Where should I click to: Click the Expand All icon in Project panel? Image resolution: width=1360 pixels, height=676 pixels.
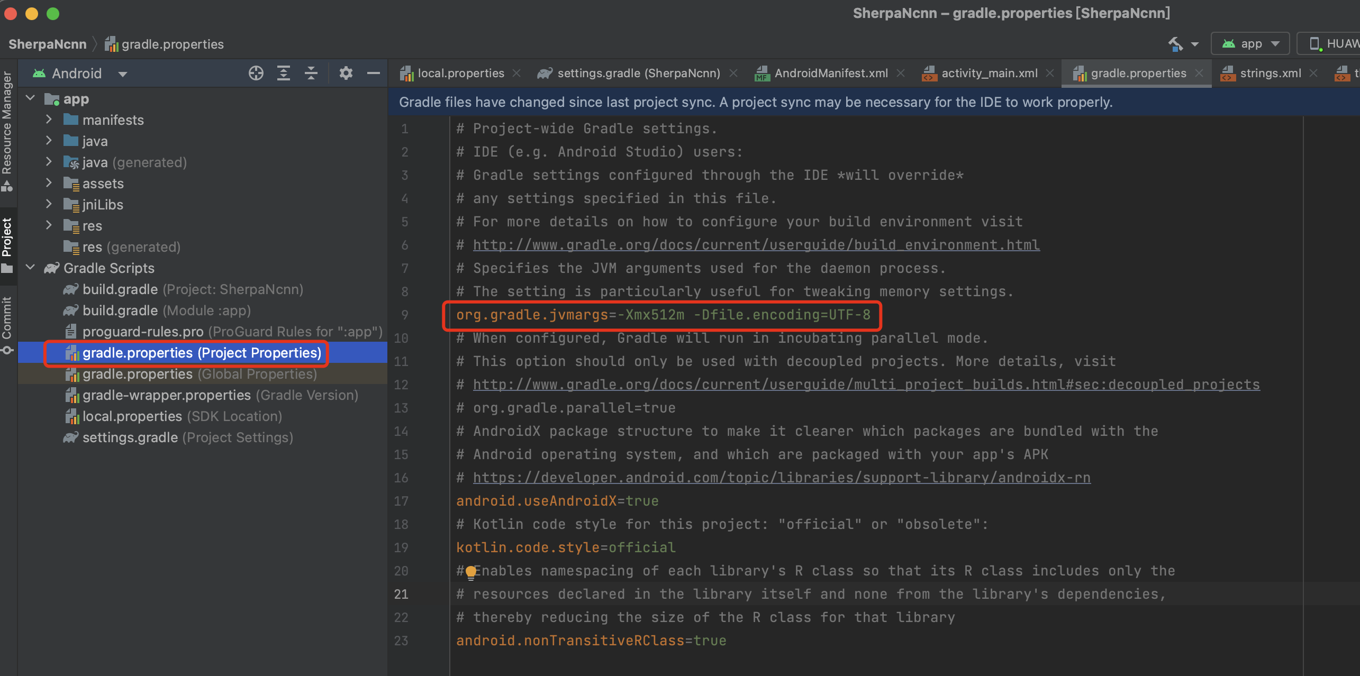pos(284,73)
